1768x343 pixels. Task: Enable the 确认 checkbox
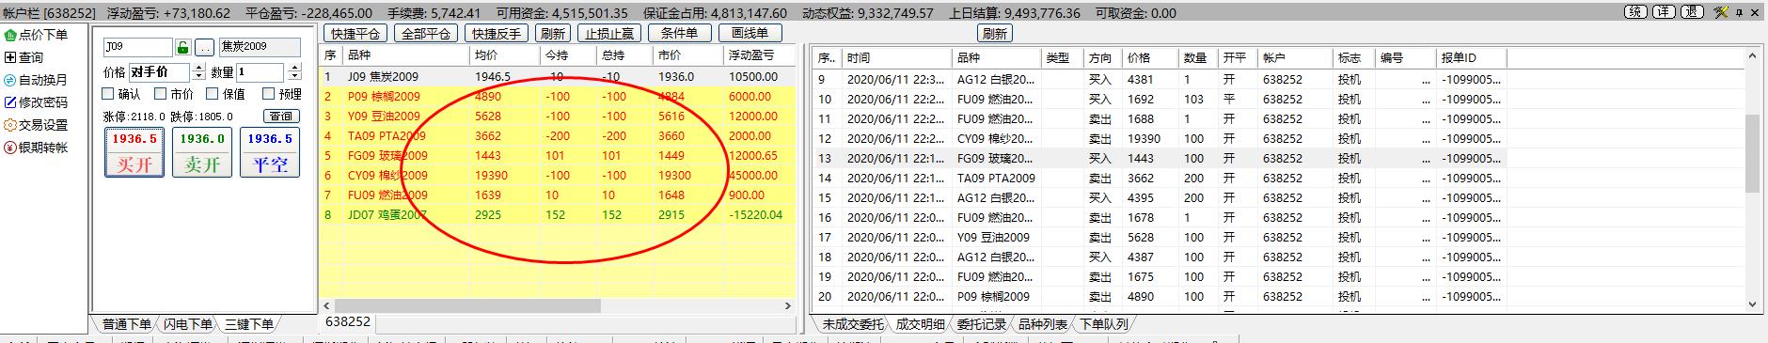tap(108, 94)
